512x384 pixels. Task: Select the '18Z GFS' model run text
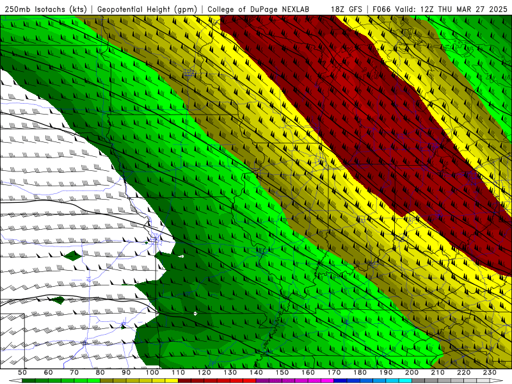pos(346,10)
